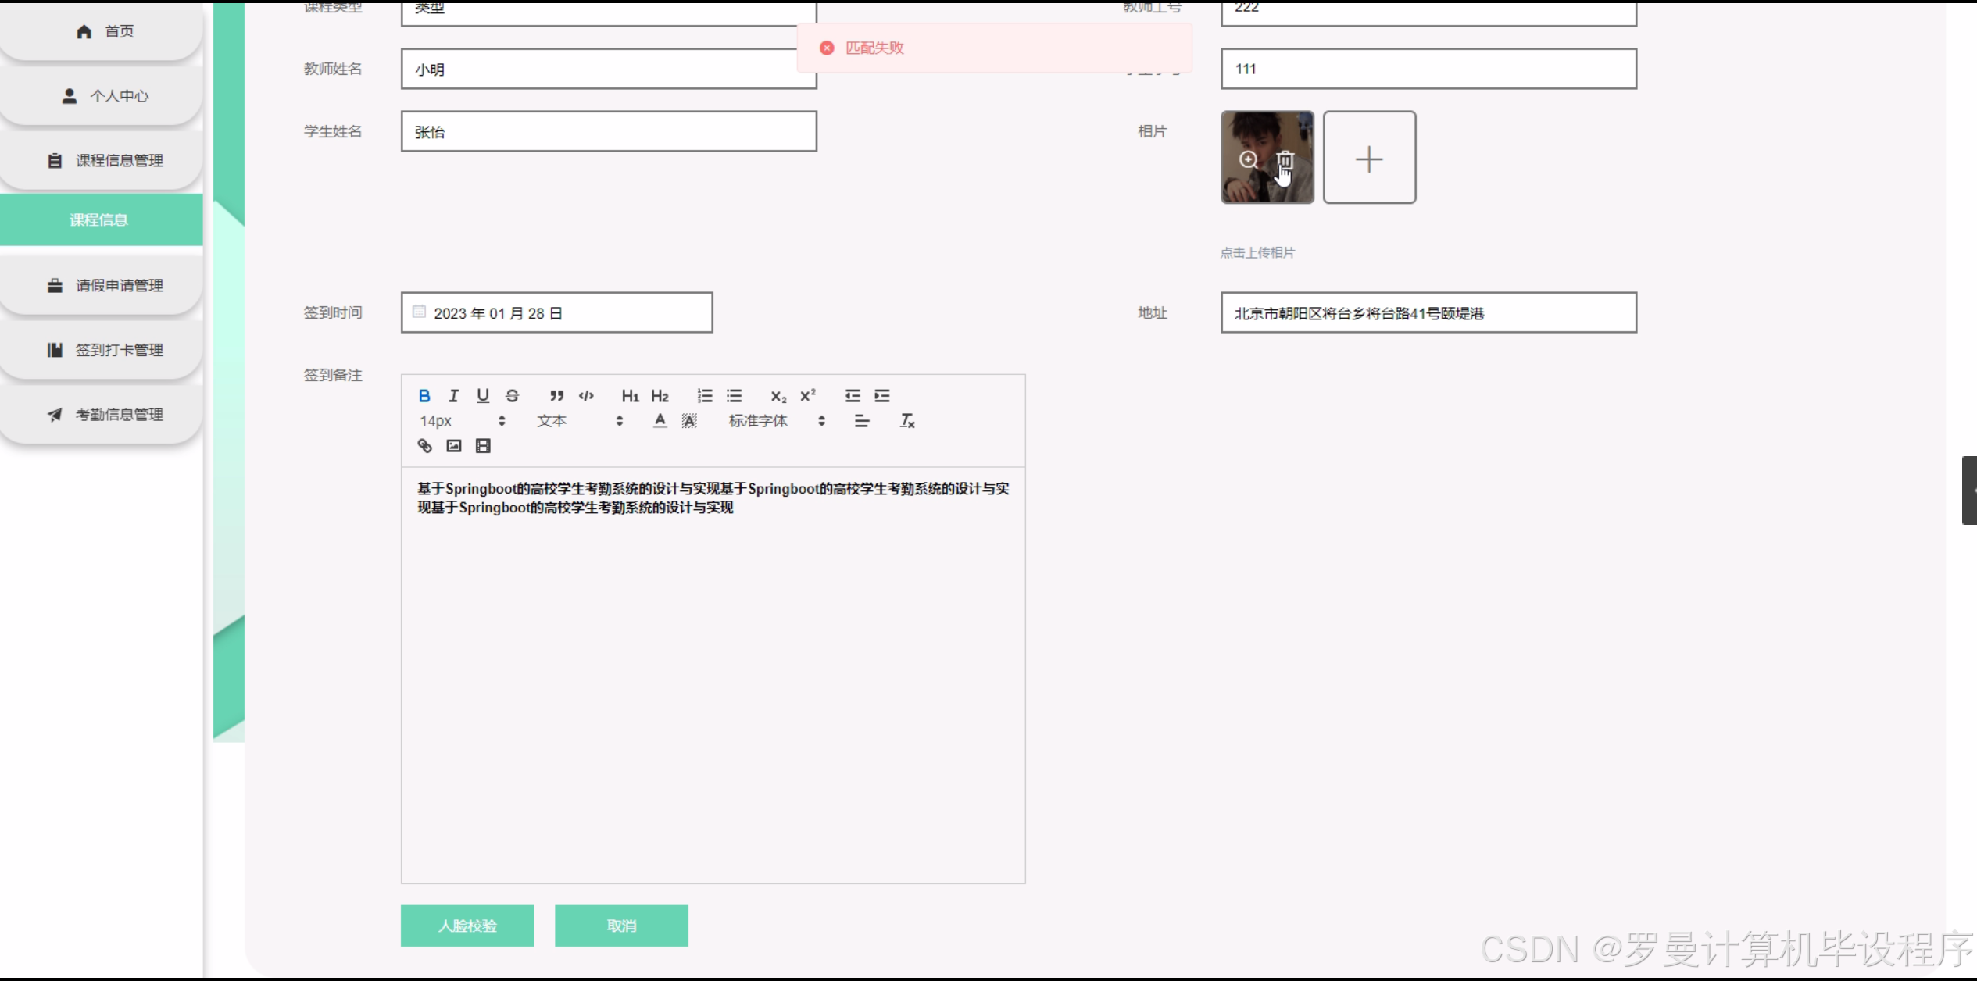1977x981 pixels.
Task: Click the insert link icon in editor
Action: (424, 446)
